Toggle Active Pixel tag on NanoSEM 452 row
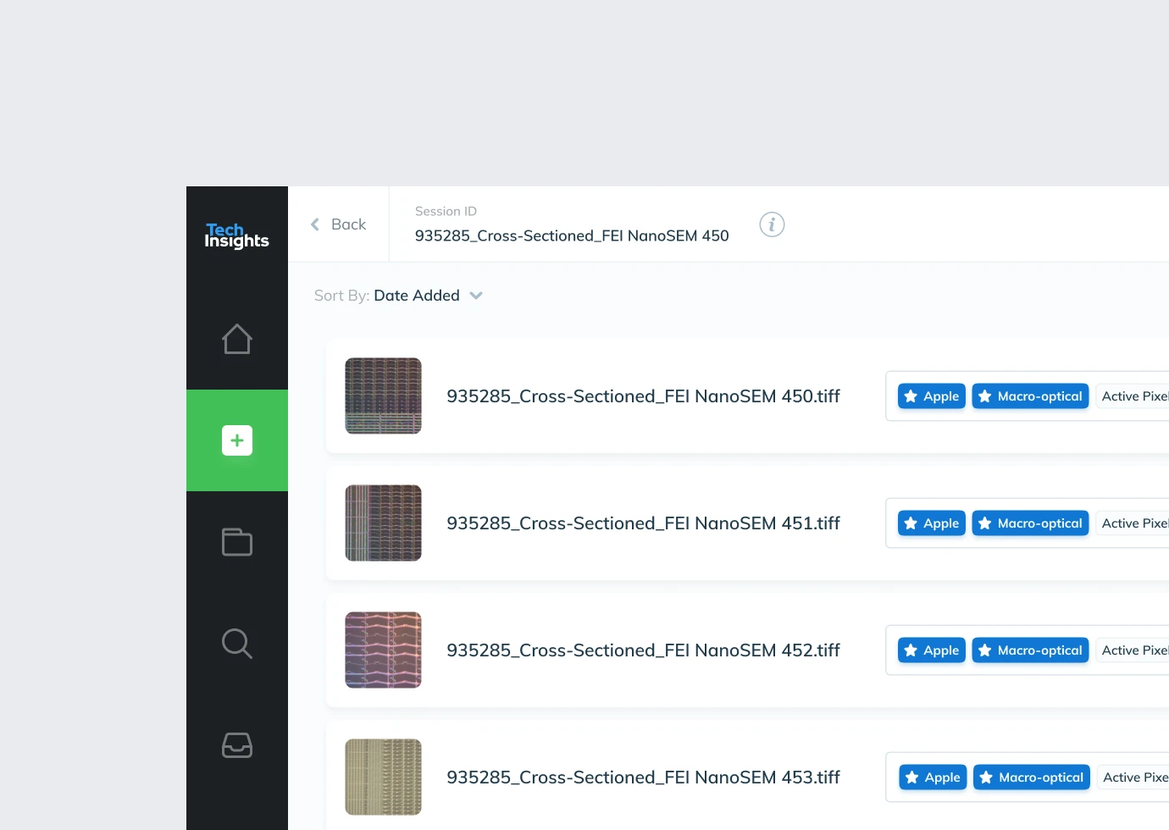 [x=1133, y=650]
